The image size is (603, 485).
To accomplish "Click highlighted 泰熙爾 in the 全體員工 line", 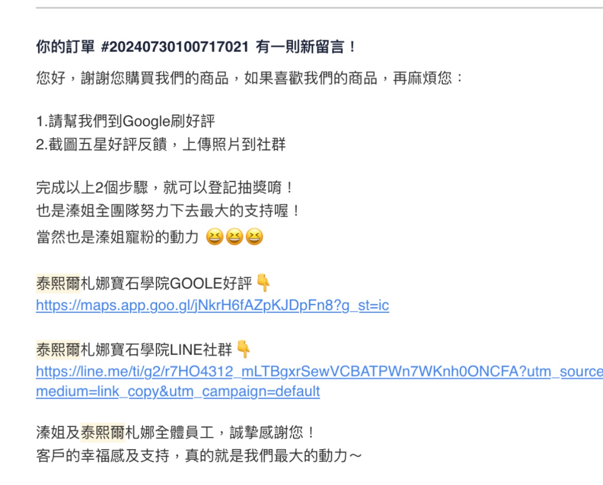I will click(103, 432).
